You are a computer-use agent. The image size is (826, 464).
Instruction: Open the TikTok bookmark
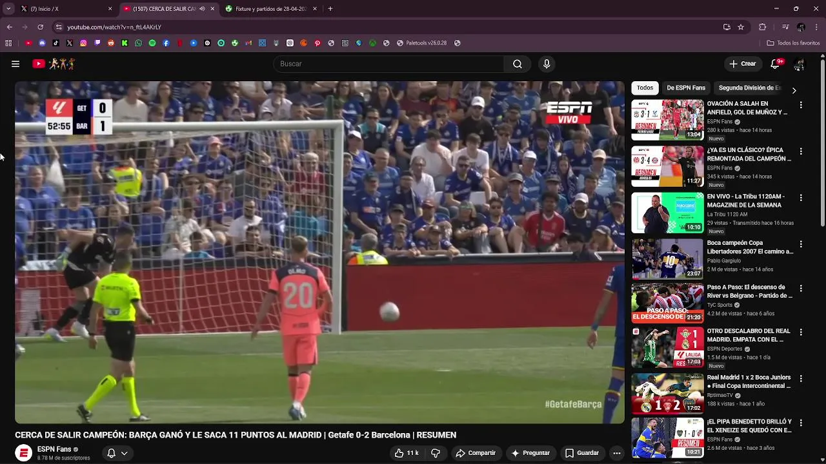tap(56, 43)
